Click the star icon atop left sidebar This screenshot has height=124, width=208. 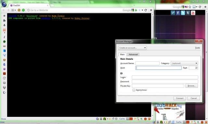(x=4, y=16)
